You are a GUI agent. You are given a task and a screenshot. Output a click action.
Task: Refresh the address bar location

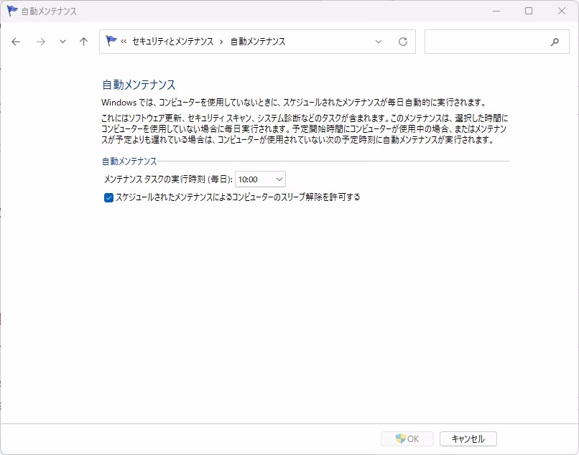[403, 42]
